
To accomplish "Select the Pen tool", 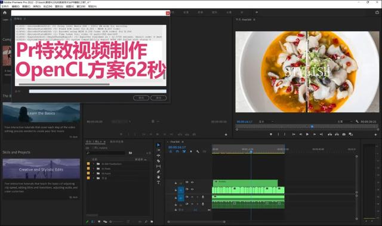I will tap(158, 172).
